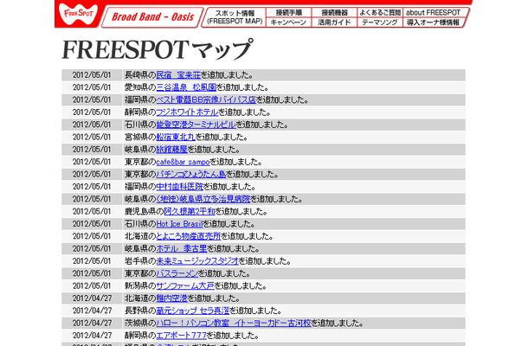Open ハロー!パソコン教室 イトーヨーカドー古河校 link
This screenshot has height=346, width=528.
[x=234, y=324]
